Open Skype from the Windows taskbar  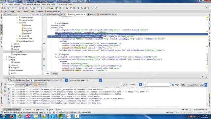52,116
